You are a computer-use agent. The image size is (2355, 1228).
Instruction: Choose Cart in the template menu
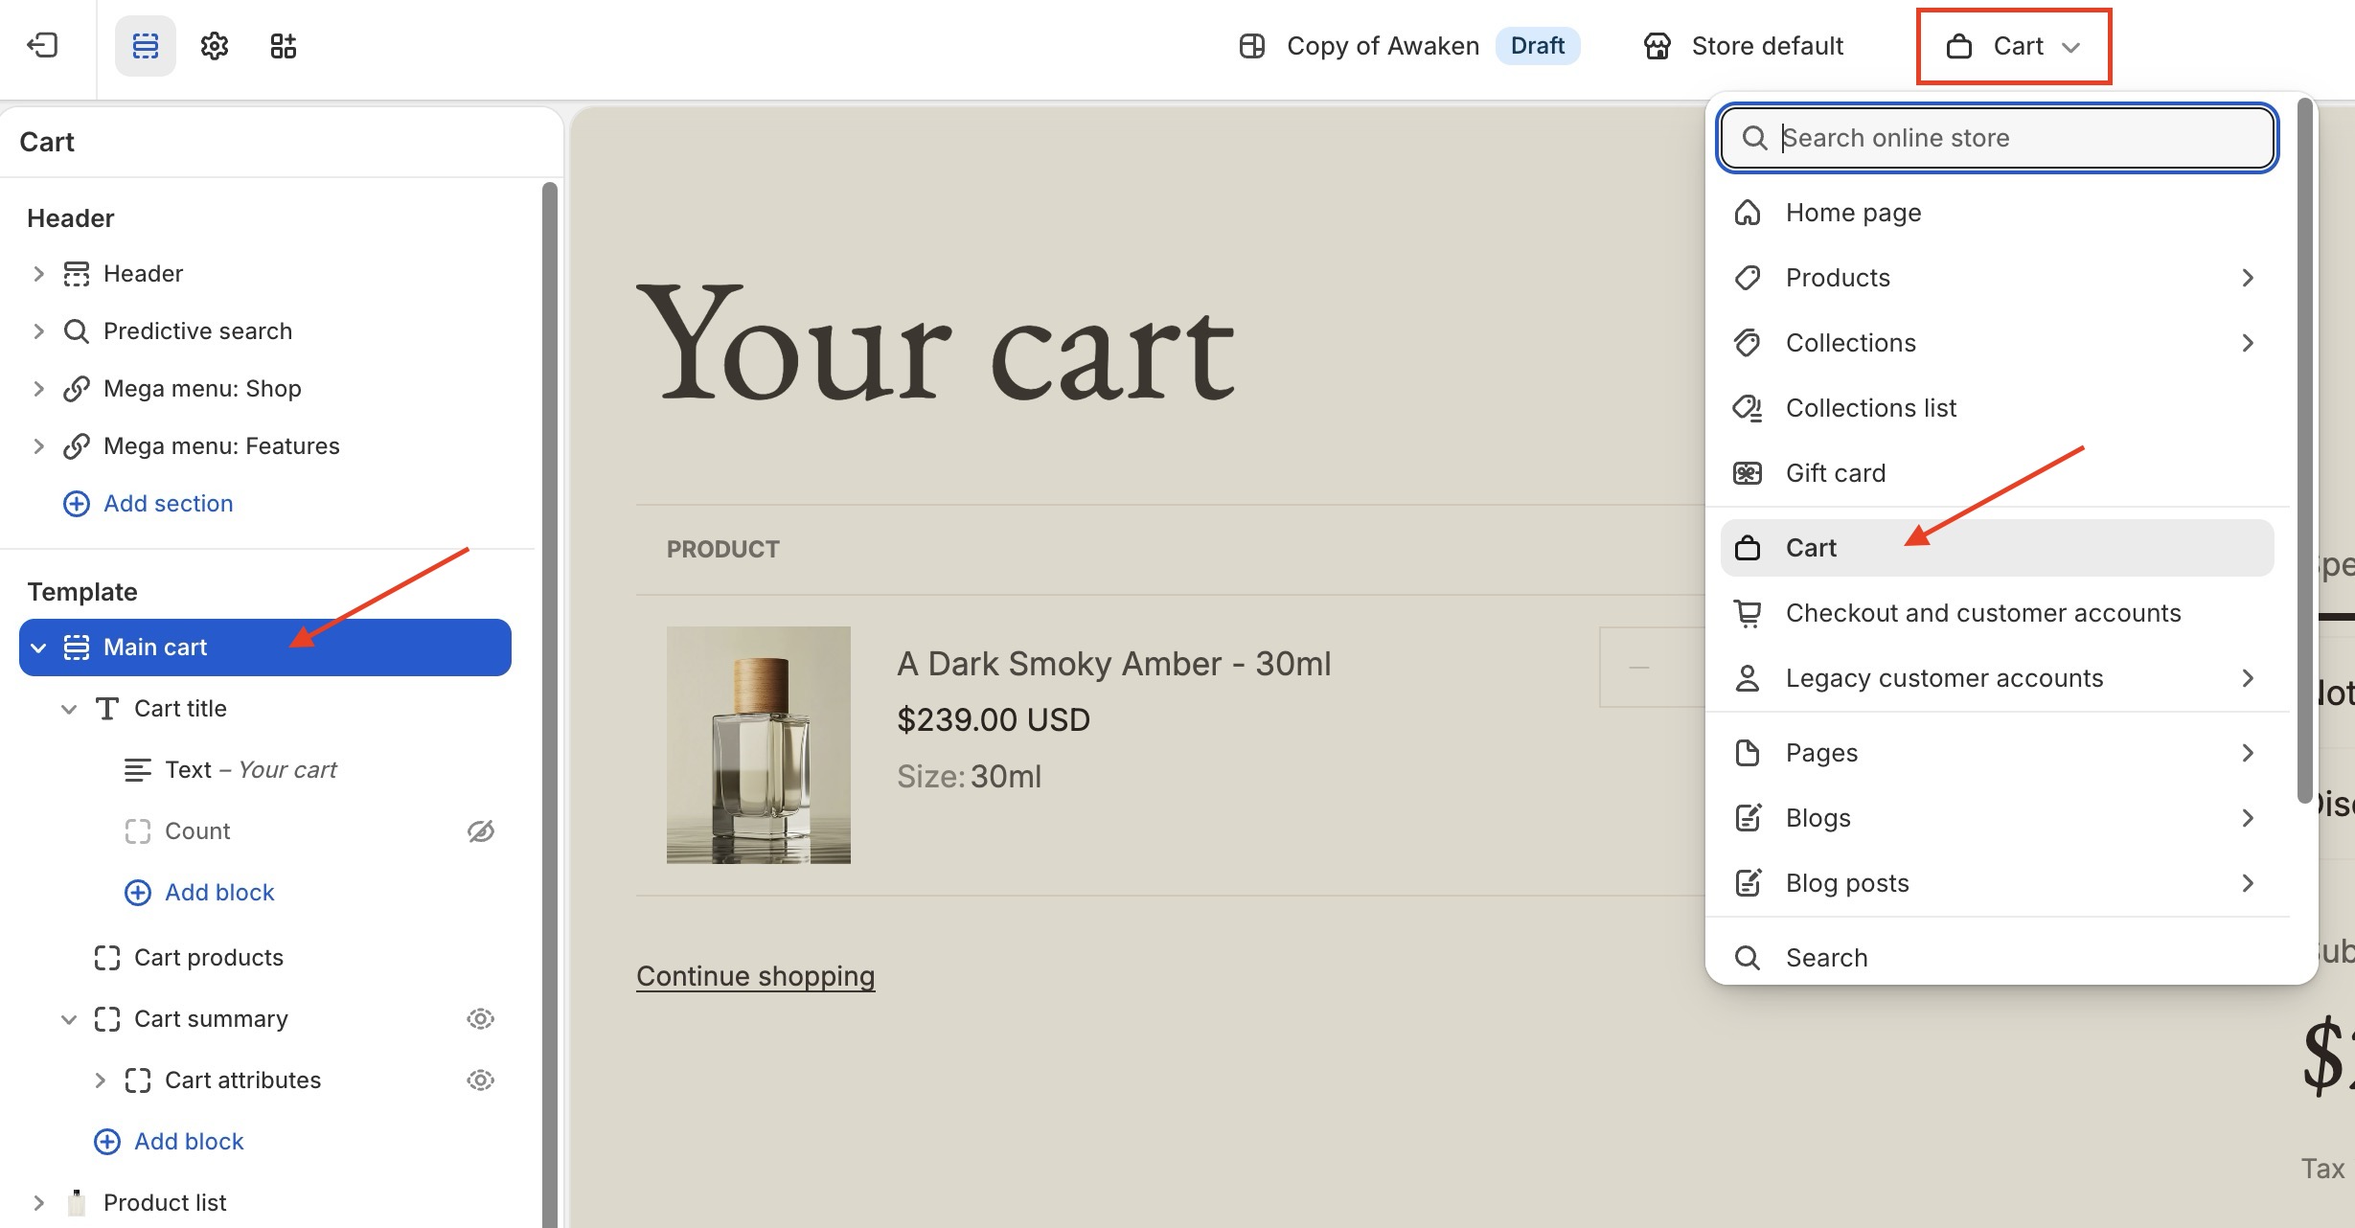[x=1998, y=548]
